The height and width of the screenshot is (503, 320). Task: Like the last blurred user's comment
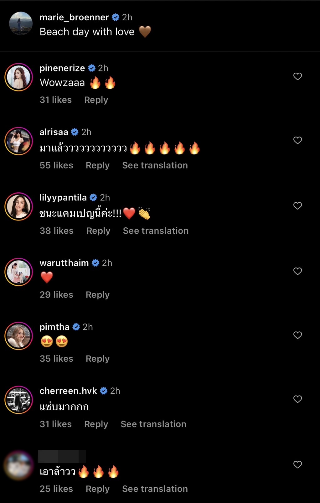pyautogui.click(x=297, y=464)
